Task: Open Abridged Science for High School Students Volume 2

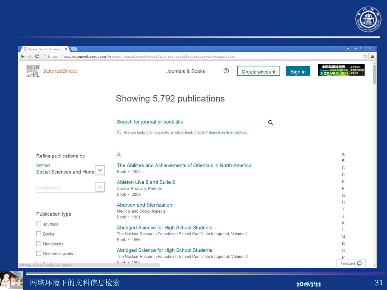Action: (164, 250)
